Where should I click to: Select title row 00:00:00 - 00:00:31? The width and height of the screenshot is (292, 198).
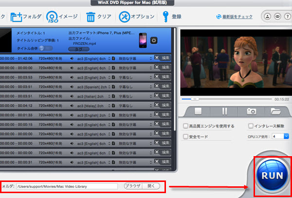(86, 162)
